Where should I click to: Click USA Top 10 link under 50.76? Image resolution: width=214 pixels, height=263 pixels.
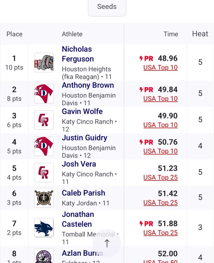[160, 151]
